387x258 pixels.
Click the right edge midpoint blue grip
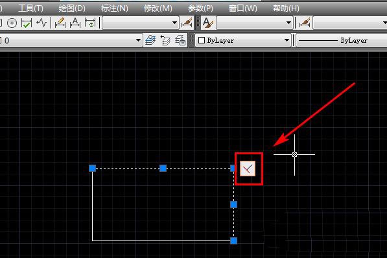pos(233,204)
